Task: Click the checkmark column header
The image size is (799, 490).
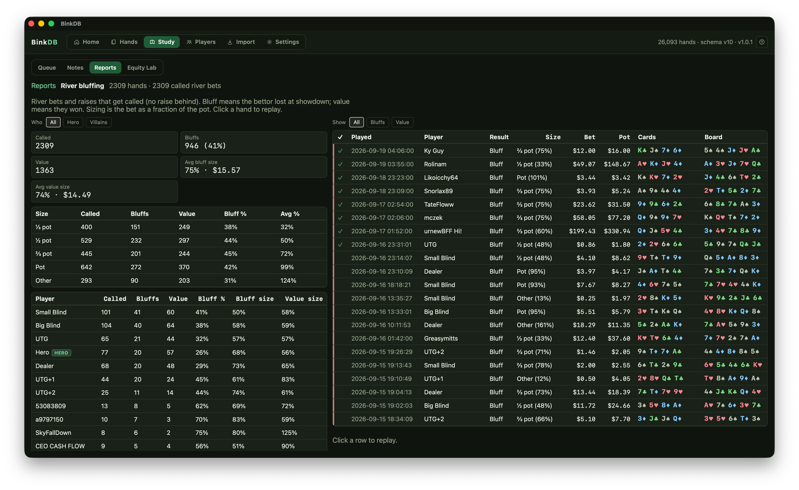Action: [340, 137]
